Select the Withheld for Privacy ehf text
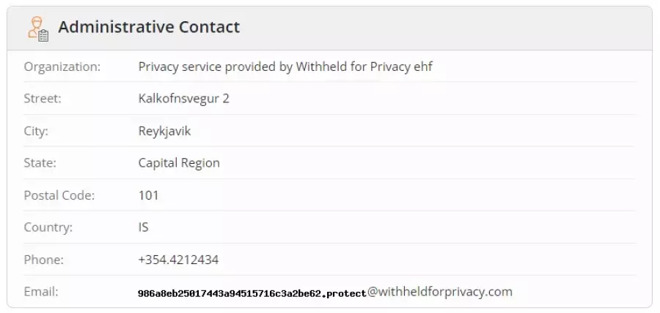The width and height of the screenshot is (660, 313). pos(364,67)
